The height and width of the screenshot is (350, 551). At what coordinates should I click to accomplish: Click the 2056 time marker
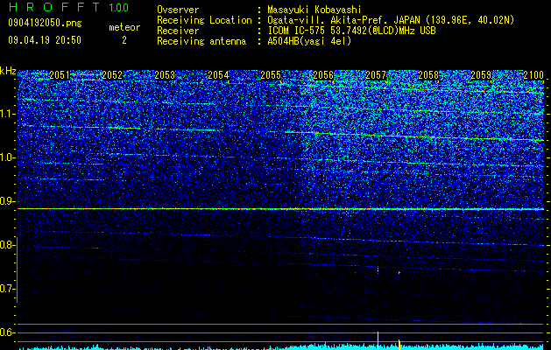coord(323,75)
